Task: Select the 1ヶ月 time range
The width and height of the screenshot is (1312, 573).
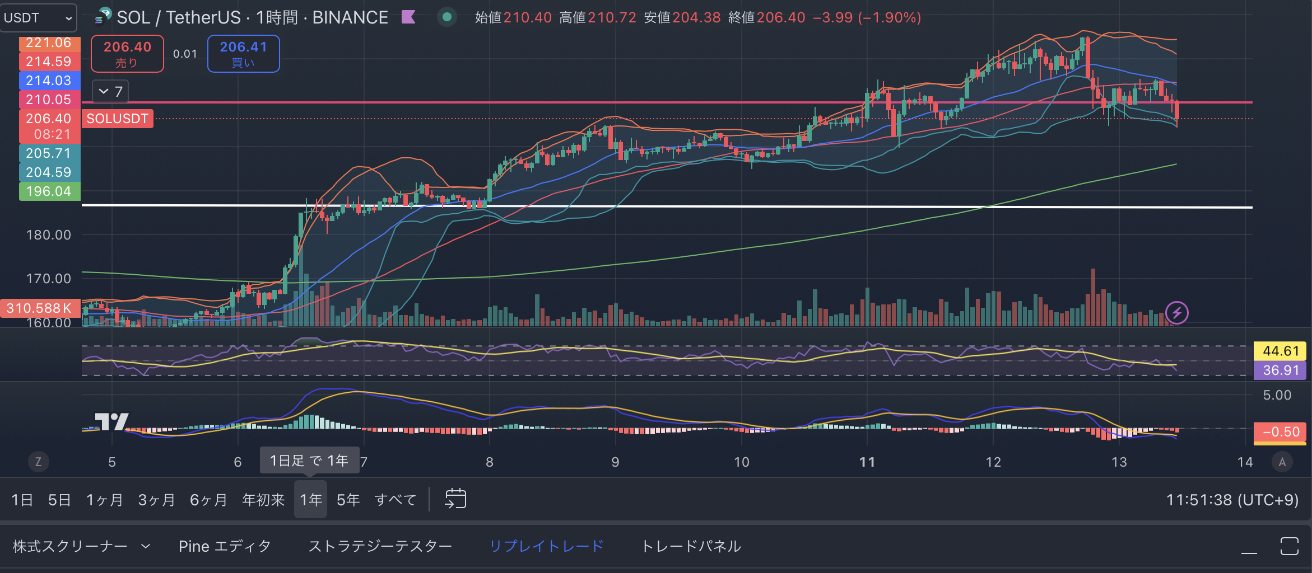Action: click(x=104, y=500)
